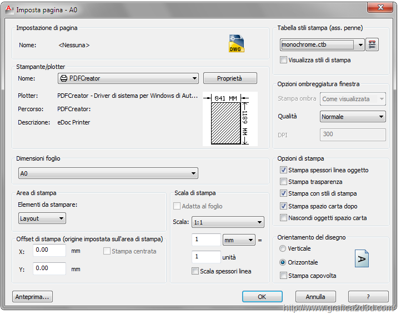Screen dimensions: 401x314
Task: Open the PDFCreator printer name dropdown
Action: point(128,78)
